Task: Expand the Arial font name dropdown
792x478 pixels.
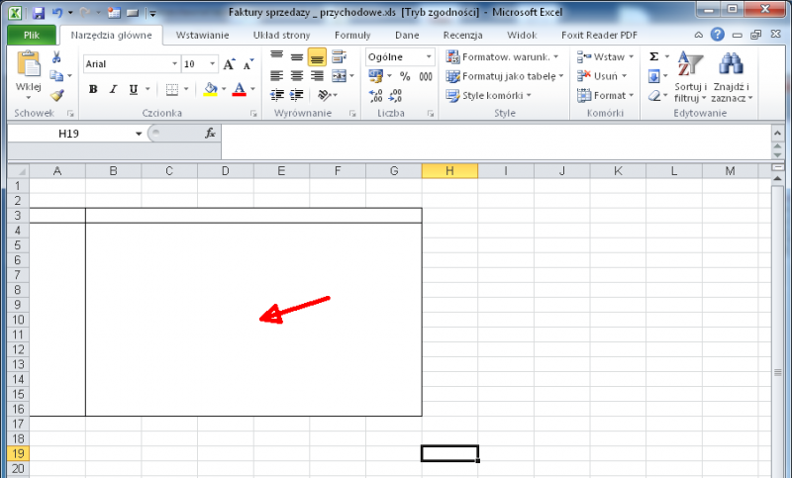Action: coord(174,63)
